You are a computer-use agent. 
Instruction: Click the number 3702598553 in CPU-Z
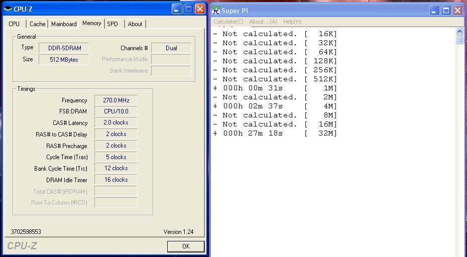click(26, 232)
